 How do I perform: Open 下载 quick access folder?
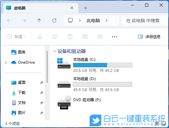click(x=18, y=93)
